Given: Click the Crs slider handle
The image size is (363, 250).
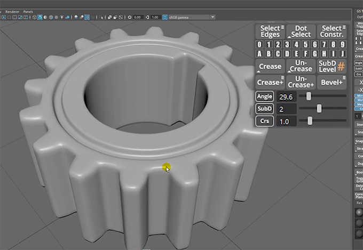Looking at the screenshot, I should (310, 120).
